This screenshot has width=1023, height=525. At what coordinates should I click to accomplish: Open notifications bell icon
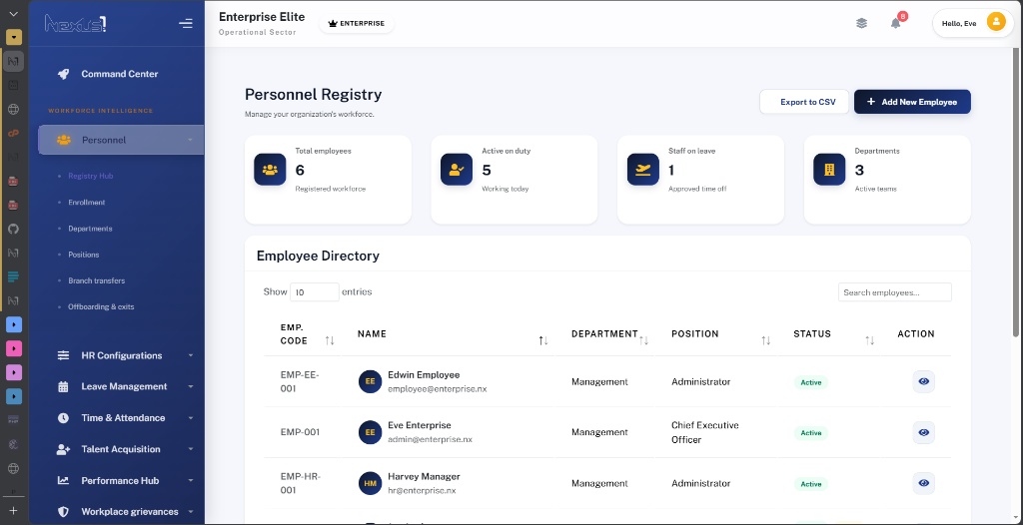(x=896, y=24)
